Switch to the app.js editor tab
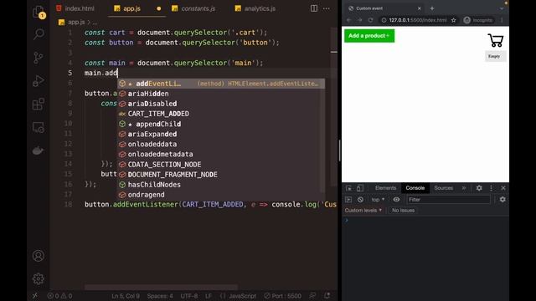The image size is (536, 301). [x=132, y=8]
